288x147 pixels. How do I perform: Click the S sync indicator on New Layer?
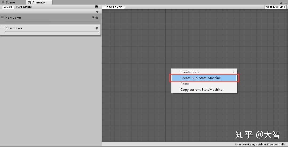(x=93, y=18)
